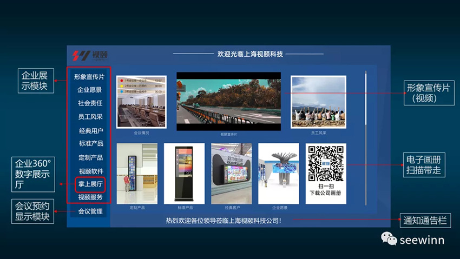Click the welcome notice text in the bottom bar
The width and height of the screenshot is (460, 259).
224,221
